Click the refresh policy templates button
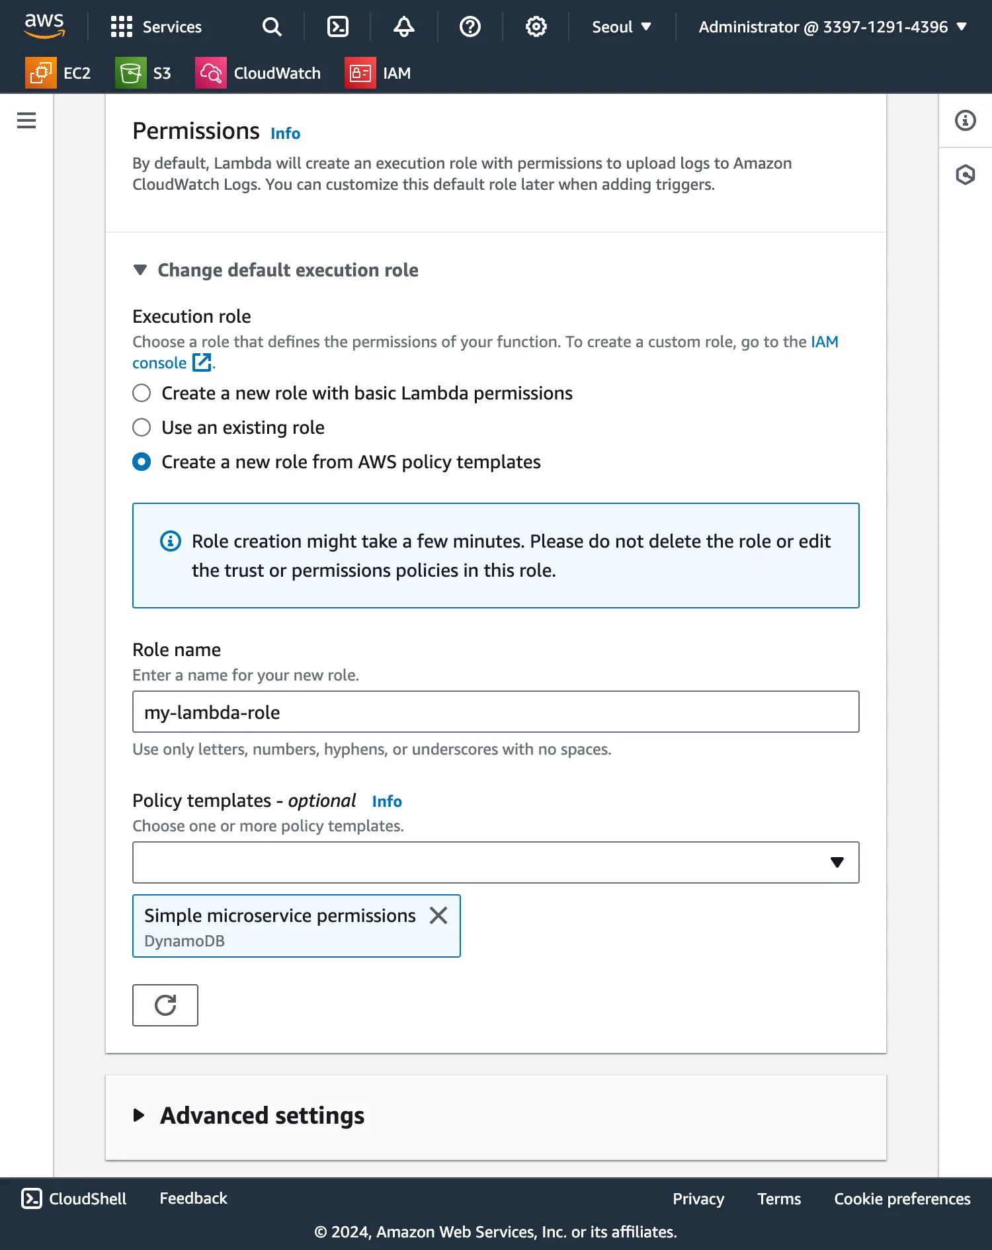Screen dimensions: 992x1250 pyautogui.click(x=165, y=1005)
